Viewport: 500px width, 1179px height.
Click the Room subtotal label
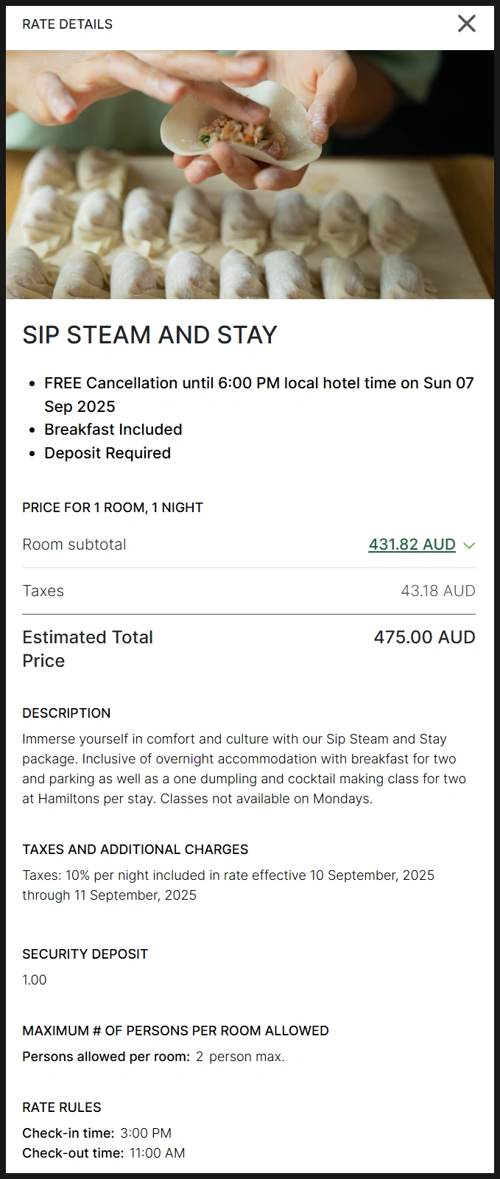coord(74,545)
